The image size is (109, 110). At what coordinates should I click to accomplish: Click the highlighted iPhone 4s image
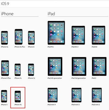tap(18, 96)
